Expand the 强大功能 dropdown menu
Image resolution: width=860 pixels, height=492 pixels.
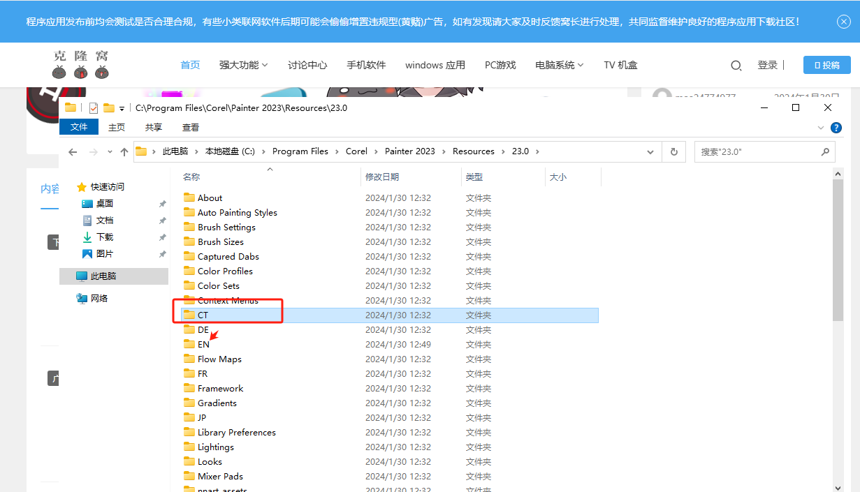click(243, 65)
